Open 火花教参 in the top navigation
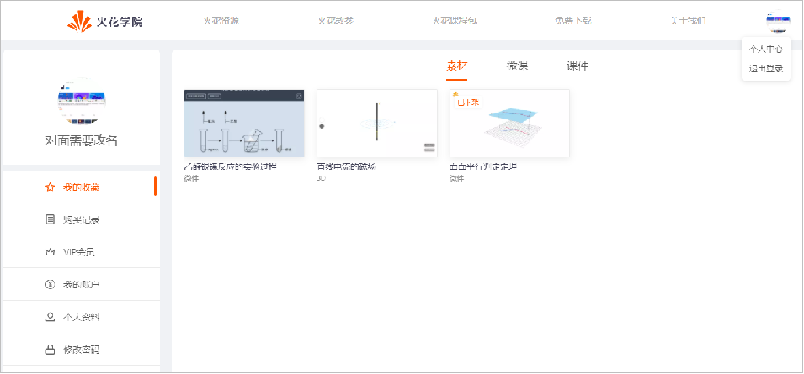The image size is (804, 374). point(335,21)
